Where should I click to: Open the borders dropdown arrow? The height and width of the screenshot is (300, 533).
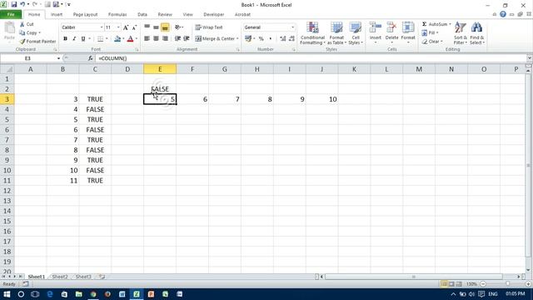(107, 39)
